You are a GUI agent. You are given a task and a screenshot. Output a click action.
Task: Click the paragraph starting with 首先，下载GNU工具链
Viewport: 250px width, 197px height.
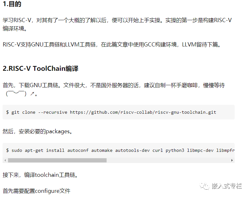[114, 89]
